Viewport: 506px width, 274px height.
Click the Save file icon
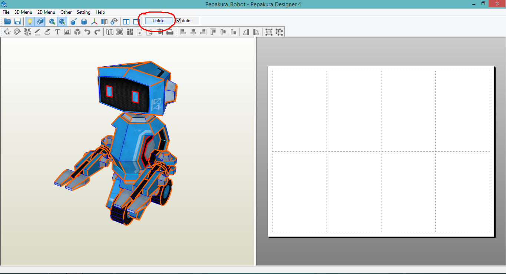pos(17,21)
